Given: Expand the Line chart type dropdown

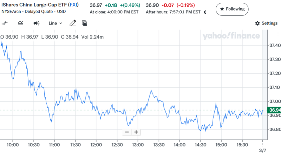Looking at the screenshot, I should (55, 24).
